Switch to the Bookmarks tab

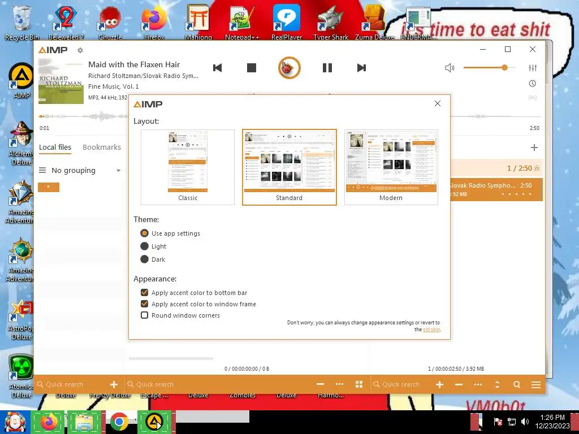point(102,147)
